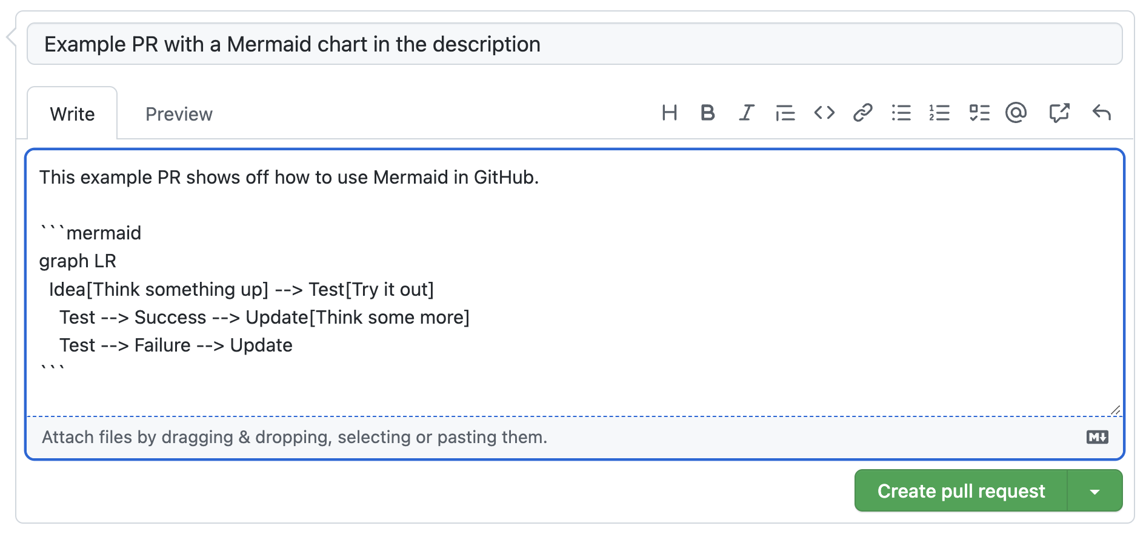
Task: Select the Write tab
Action: 72,114
